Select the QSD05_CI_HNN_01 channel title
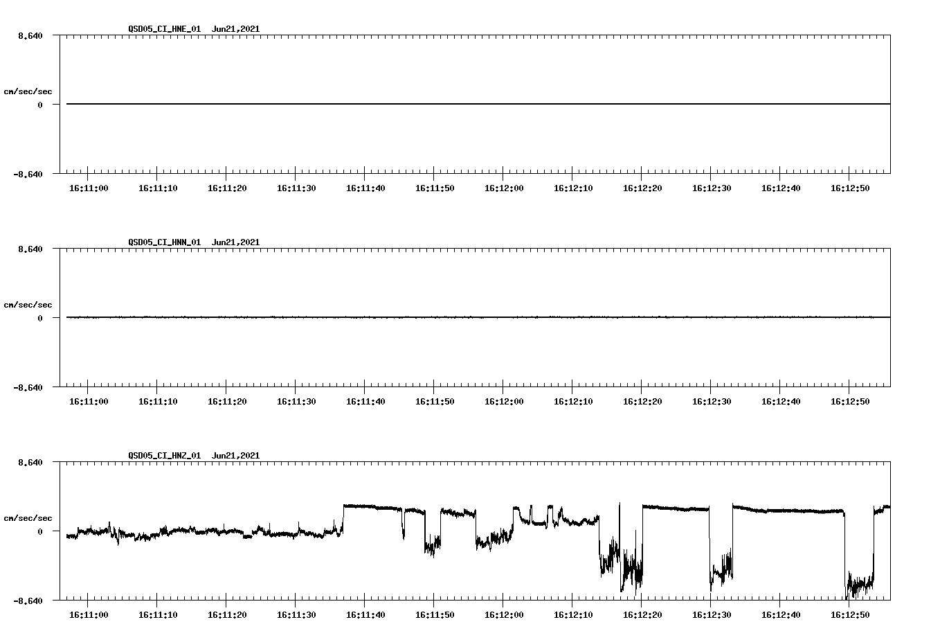 click(164, 242)
